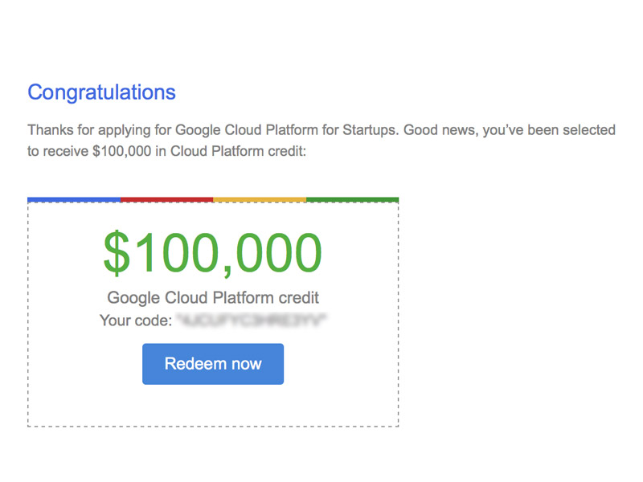Click the blue Congratulations heading
This screenshot has width=643, height=482.
(x=101, y=92)
